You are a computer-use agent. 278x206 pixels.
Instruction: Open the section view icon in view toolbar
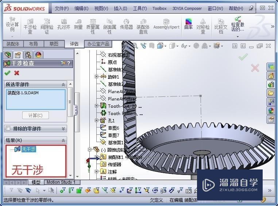tap(152, 46)
